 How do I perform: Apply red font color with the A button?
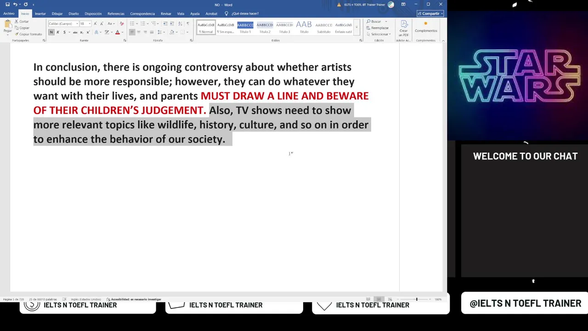point(117,32)
